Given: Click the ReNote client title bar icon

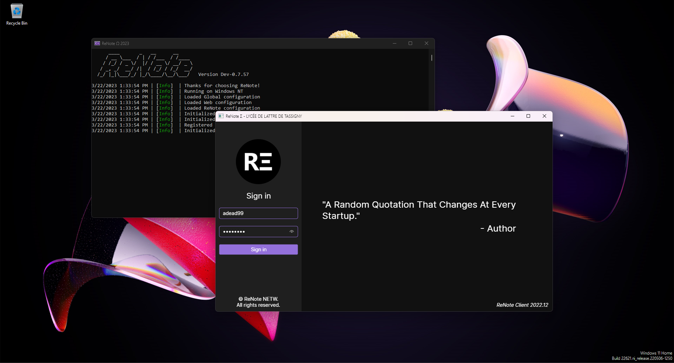Looking at the screenshot, I should (x=221, y=116).
